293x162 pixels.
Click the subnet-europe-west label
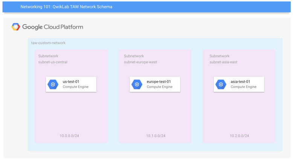click(x=140, y=62)
